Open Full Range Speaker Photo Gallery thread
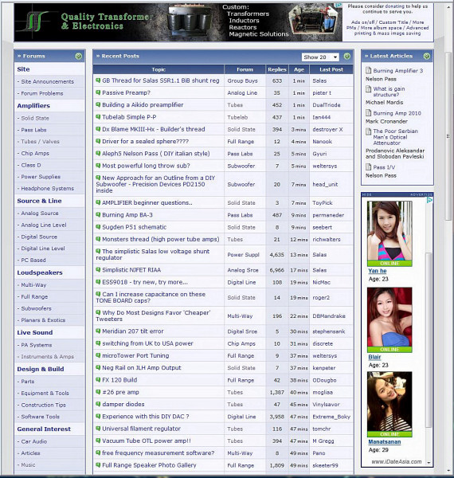Screen dimensions: 454x478 149,465
